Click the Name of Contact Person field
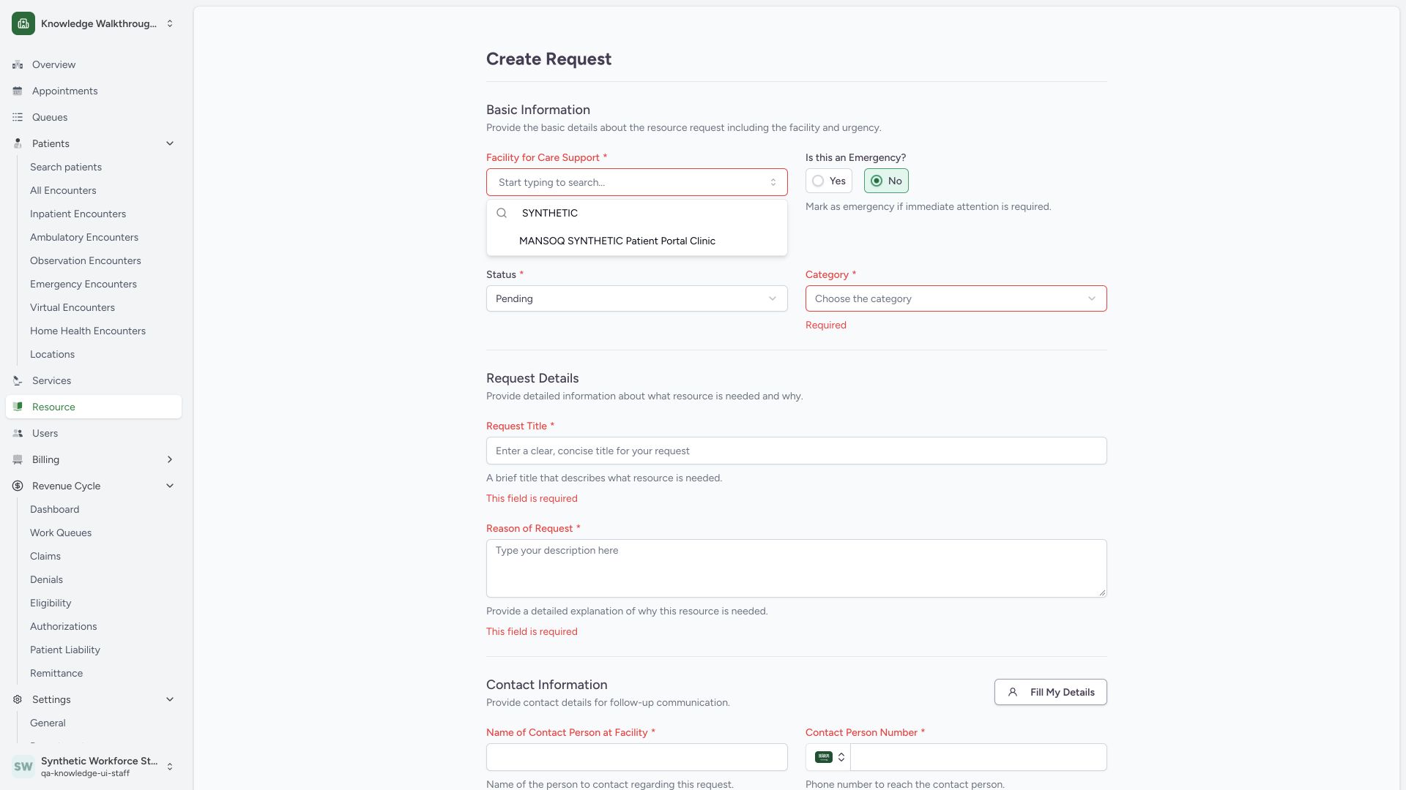Image resolution: width=1406 pixels, height=790 pixels. [x=637, y=757]
